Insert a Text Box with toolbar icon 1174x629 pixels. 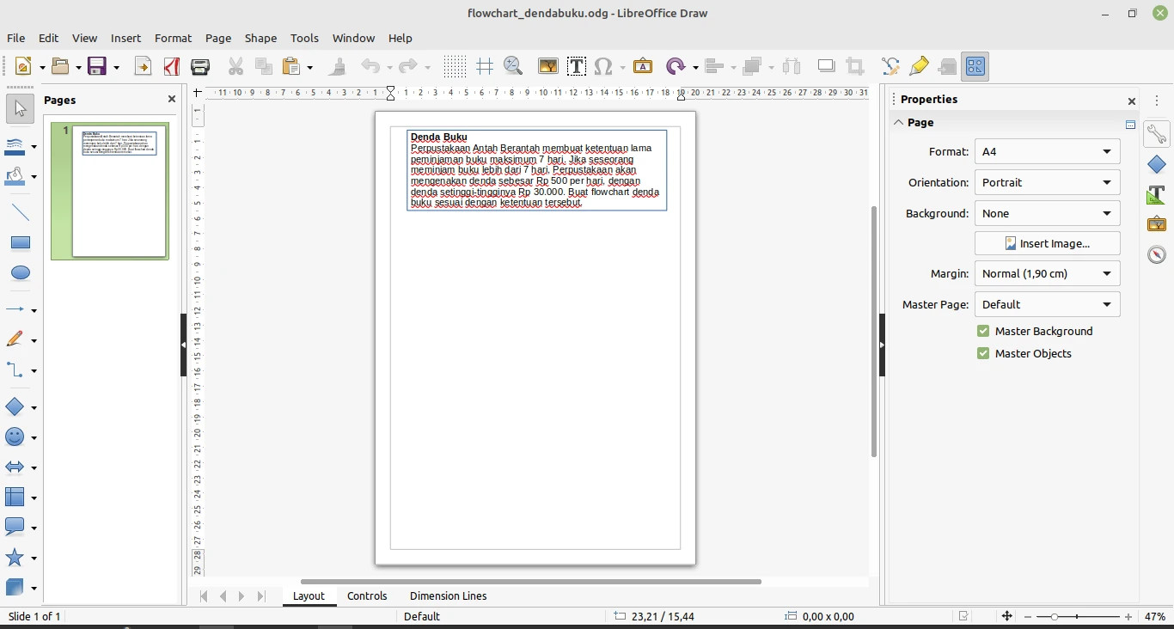coord(576,66)
